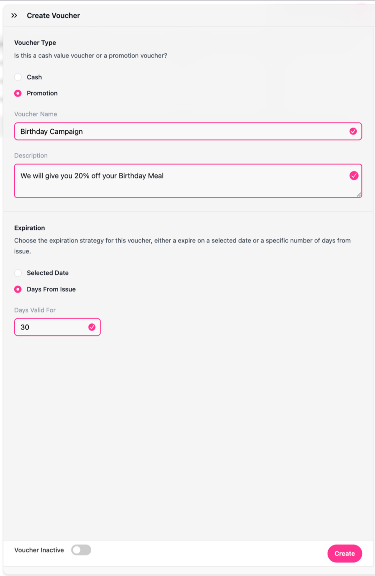Click the Voucher Inactive label text

39,550
